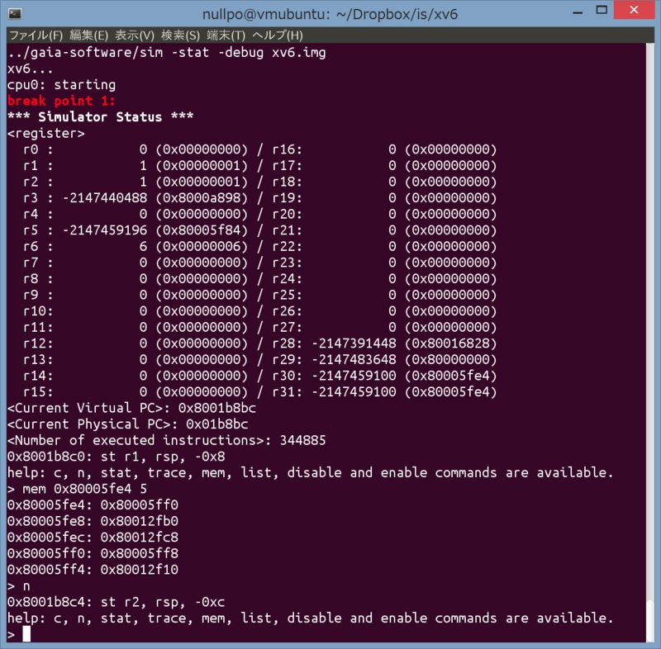
Task: Click the terminal icon in the title bar
Action: point(15,14)
